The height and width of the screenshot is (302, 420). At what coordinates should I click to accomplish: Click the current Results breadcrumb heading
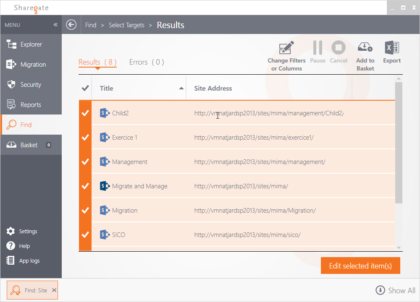click(x=171, y=25)
